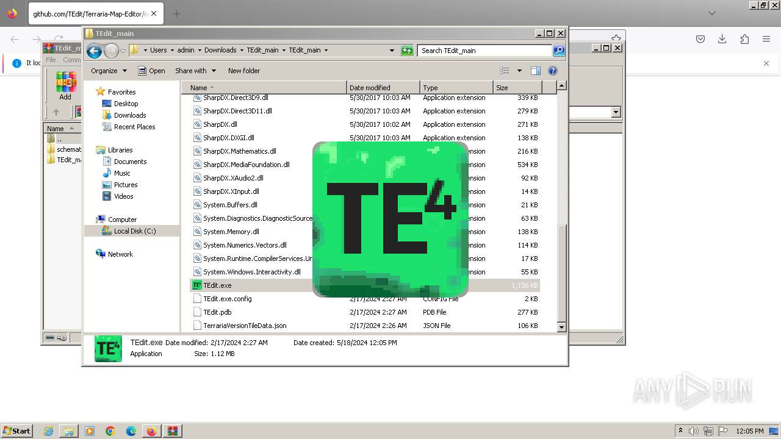This screenshot has width=781, height=439.
Task: Open Downloads under Favorites
Action: [130, 115]
